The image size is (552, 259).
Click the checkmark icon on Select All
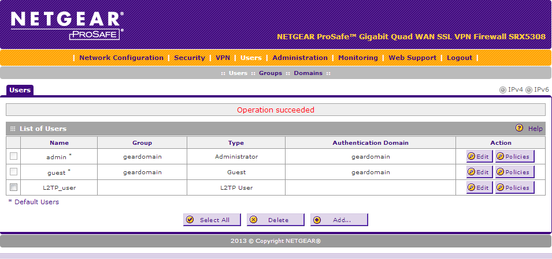pyautogui.click(x=190, y=220)
